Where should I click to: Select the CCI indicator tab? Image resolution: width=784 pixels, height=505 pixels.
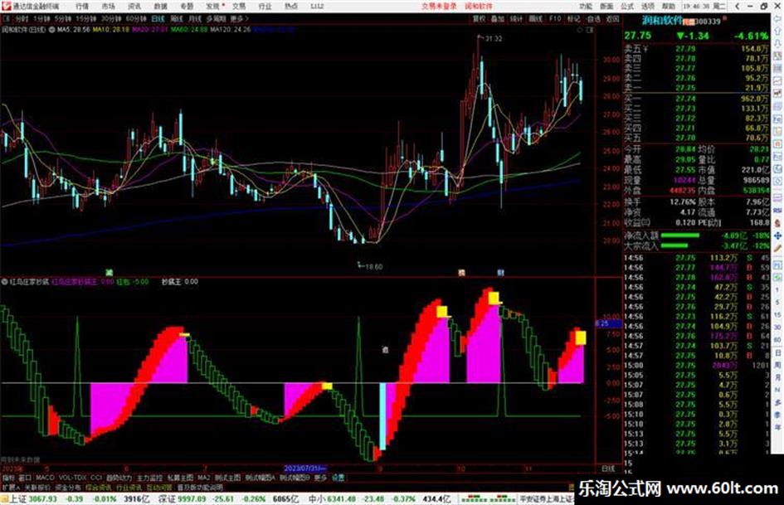(x=96, y=478)
